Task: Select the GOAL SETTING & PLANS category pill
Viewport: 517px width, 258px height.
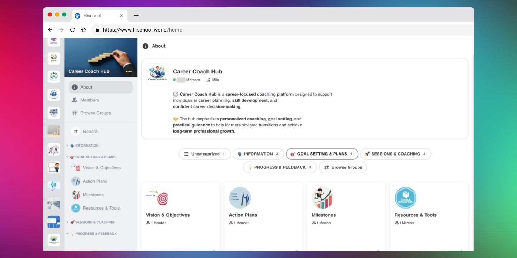Action: (322, 154)
